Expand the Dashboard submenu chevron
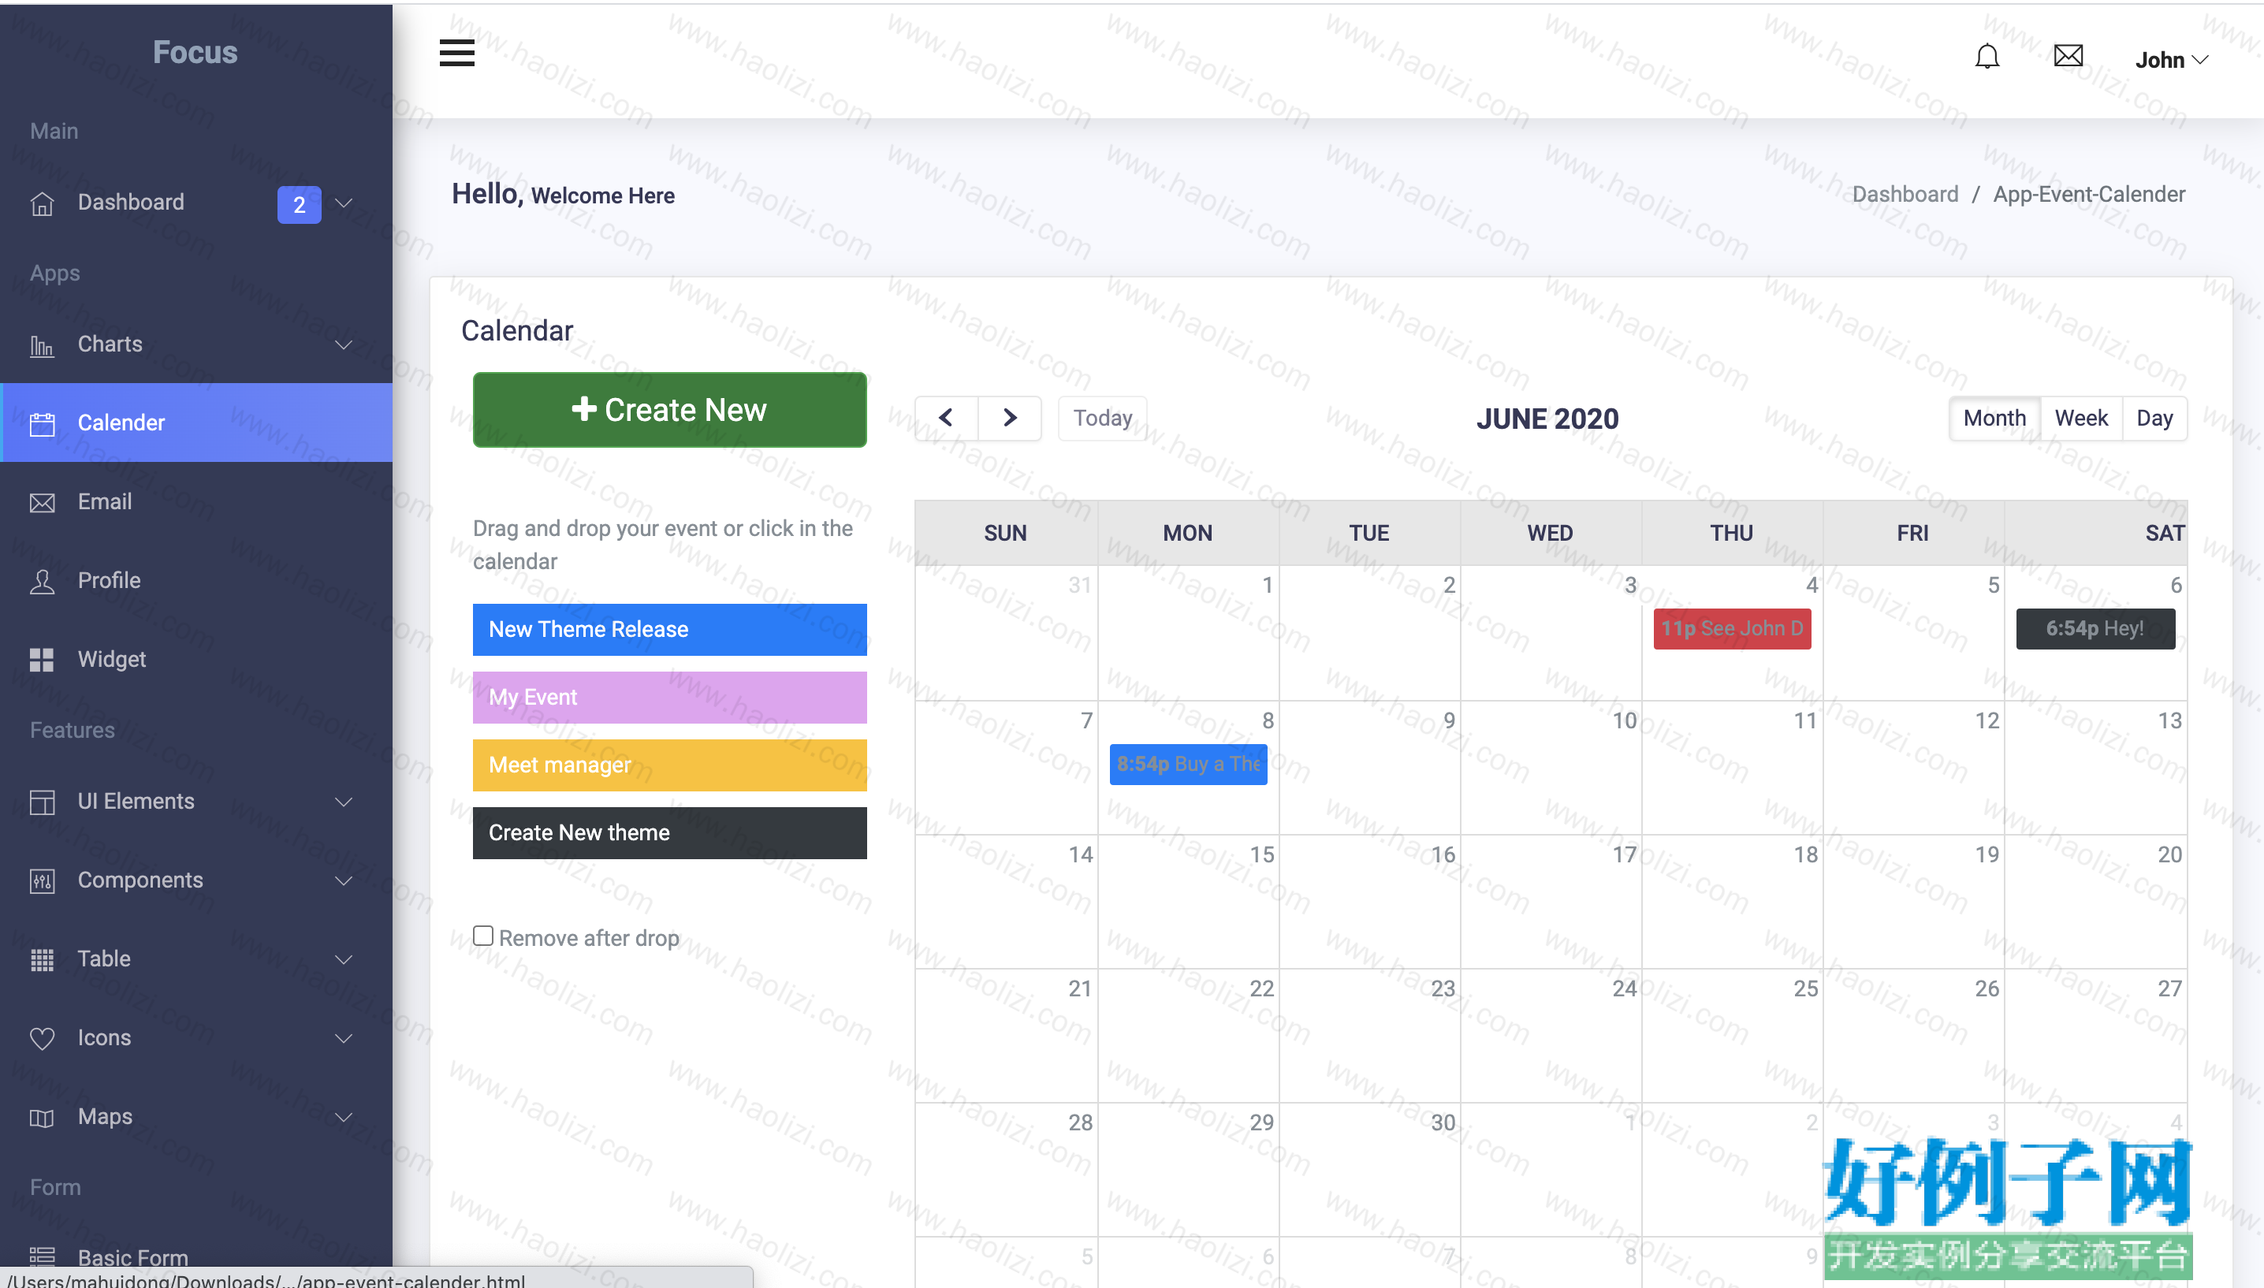2264x1288 pixels. (x=344, y=203)
